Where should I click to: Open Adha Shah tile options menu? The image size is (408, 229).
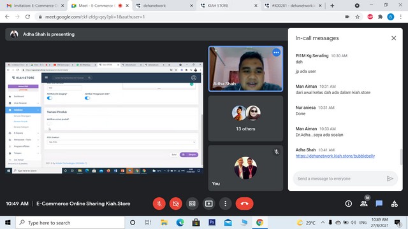point(276,52)
